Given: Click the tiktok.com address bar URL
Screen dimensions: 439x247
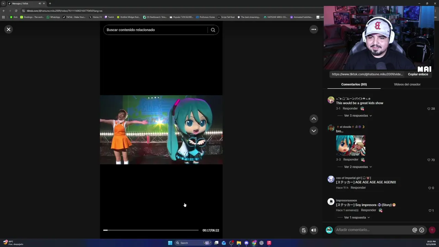Looking at the screenshot, I should (64, 11).
